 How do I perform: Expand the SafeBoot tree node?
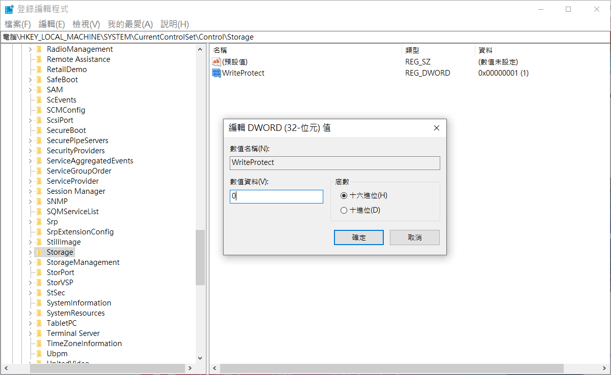click(30, 80)
